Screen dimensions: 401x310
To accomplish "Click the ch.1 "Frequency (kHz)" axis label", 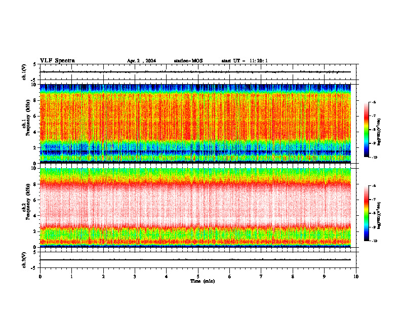I will pyautogui.click(x=28, y=118).
